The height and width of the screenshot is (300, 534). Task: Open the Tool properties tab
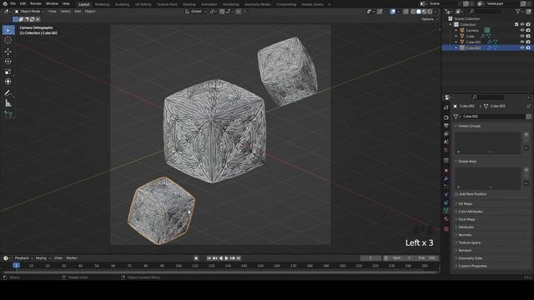[446, 107]
